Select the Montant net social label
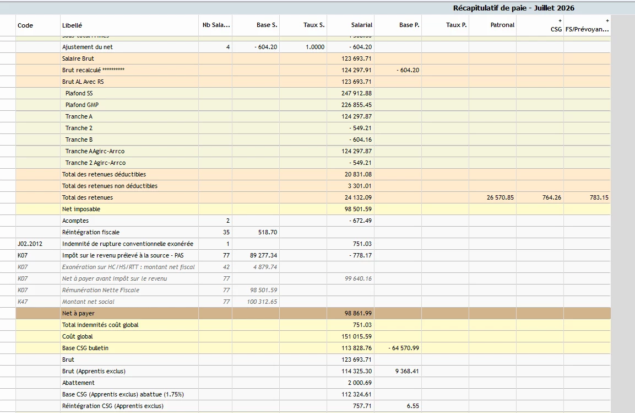The width and height of the screenshot is (635, 413). [x=88, y=302]
